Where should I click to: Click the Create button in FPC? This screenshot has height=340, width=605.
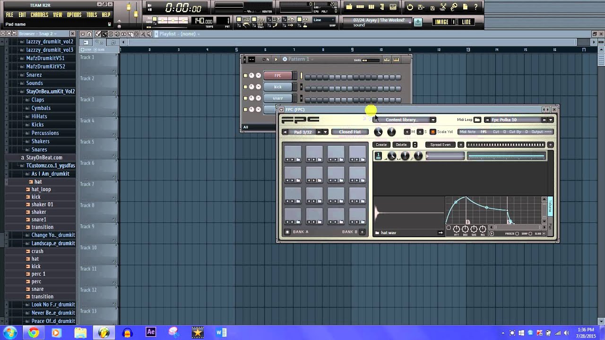(381, 144)
